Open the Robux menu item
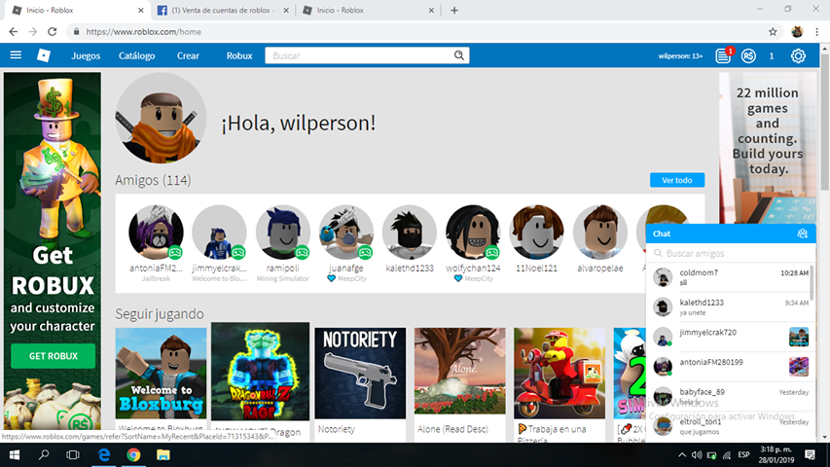This screenshot has width=830, height=467. point(239,55)
